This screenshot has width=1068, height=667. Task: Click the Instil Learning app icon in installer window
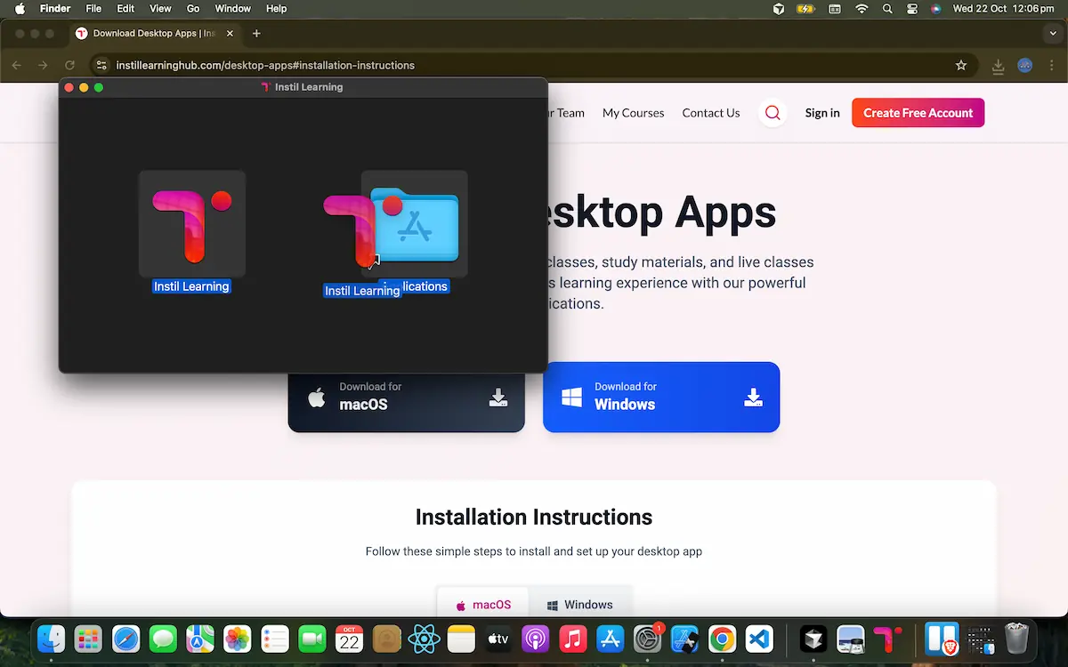(x=191, y=223)
